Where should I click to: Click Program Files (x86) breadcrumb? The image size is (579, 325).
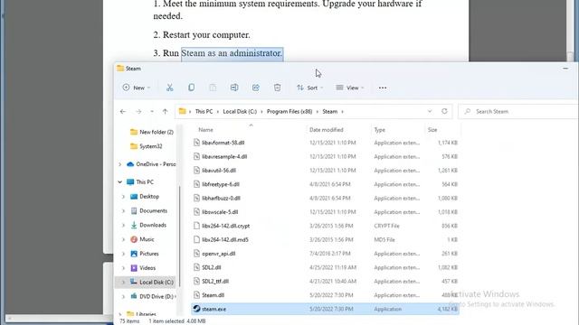coord(289,111)
